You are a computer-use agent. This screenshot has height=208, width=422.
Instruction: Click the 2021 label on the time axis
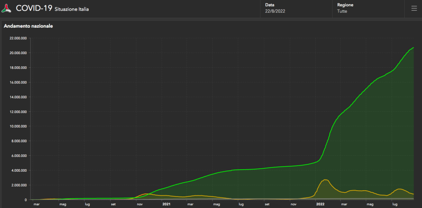[x=166, y=204]
